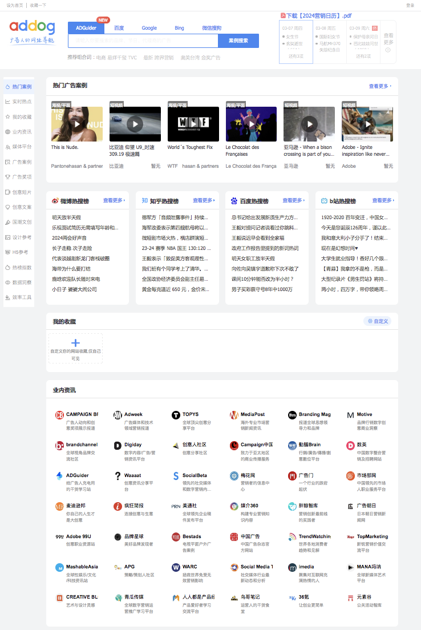This screenshot has width=421, height=630.
Task: Open 效率工具 sidebar entry
Action: 18,297
